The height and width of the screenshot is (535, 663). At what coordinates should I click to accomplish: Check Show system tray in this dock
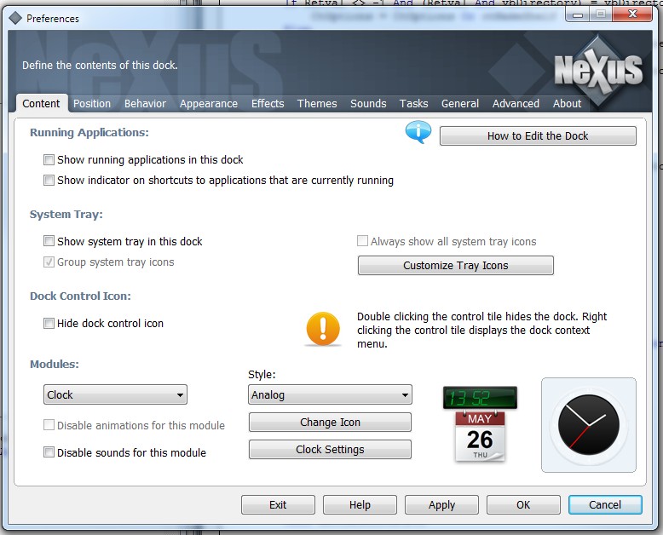[x=49, y=241]
